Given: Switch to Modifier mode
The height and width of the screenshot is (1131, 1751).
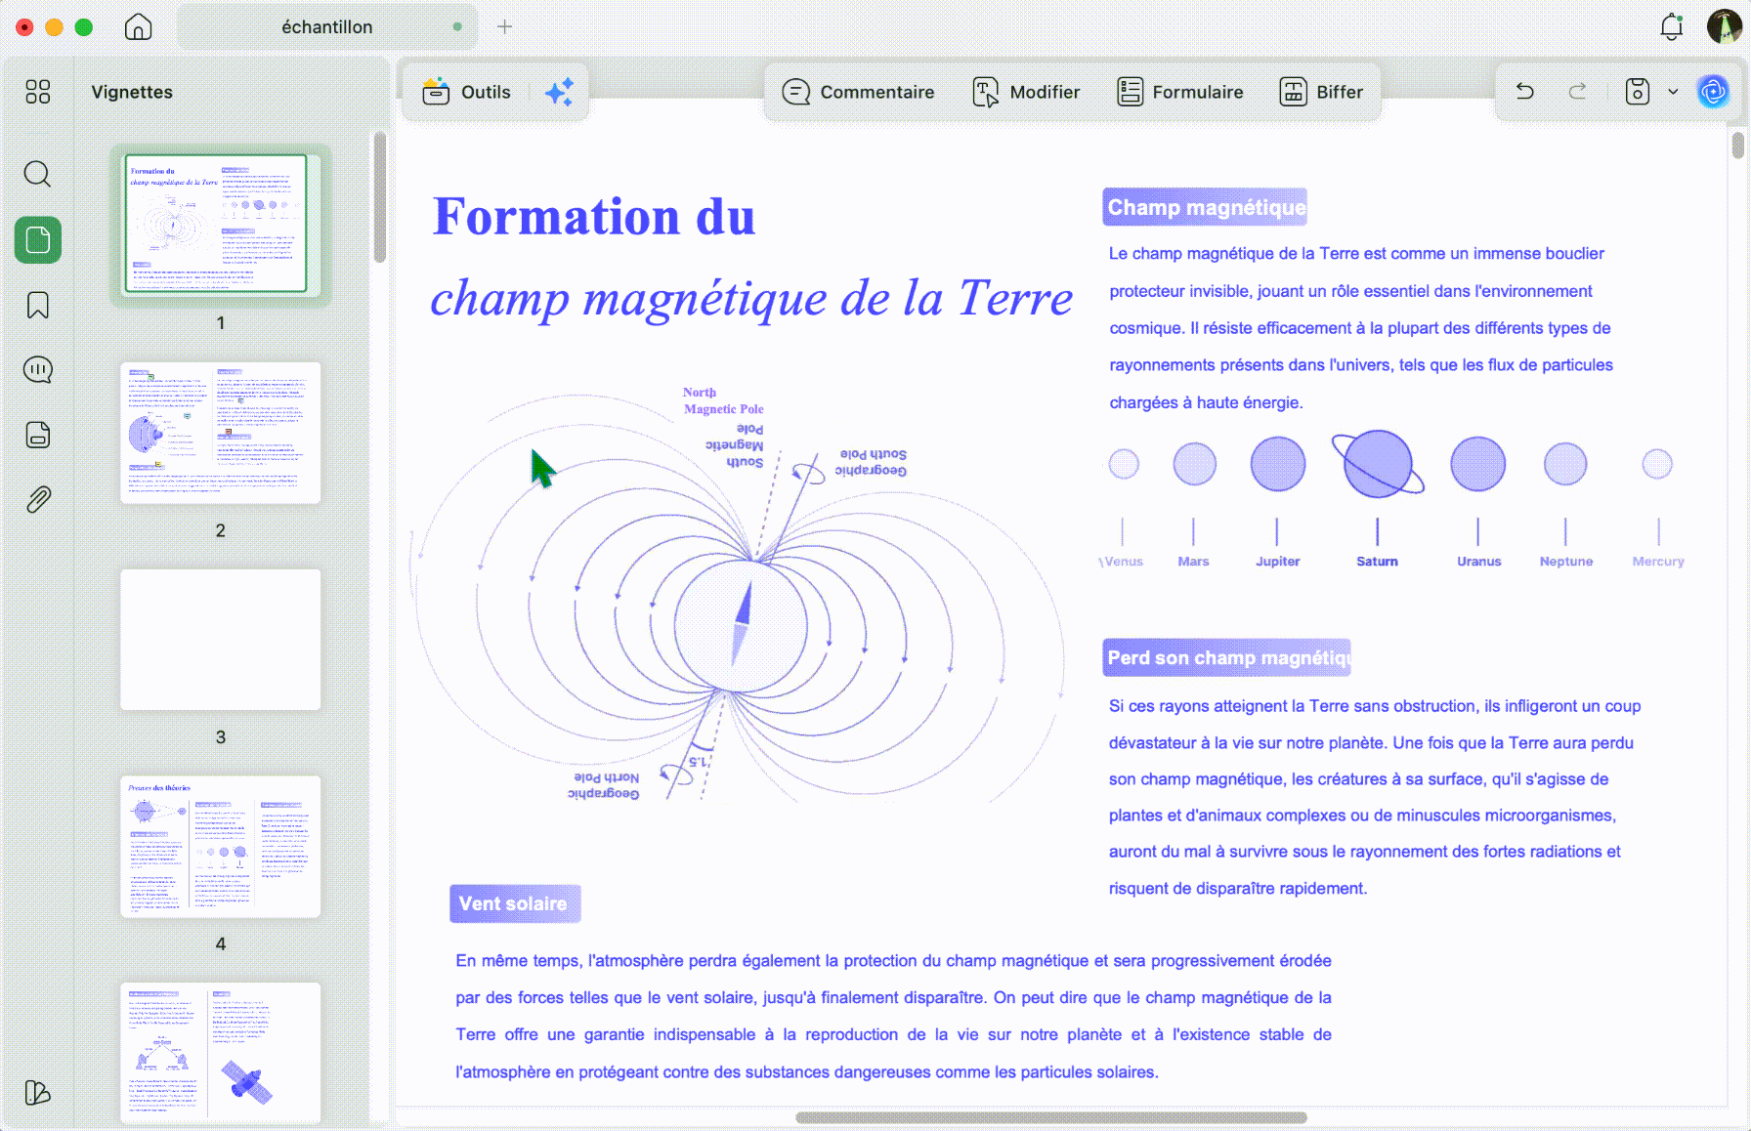Looking at the screenshot, I should pyautogui.click(x=1026, y=92).
